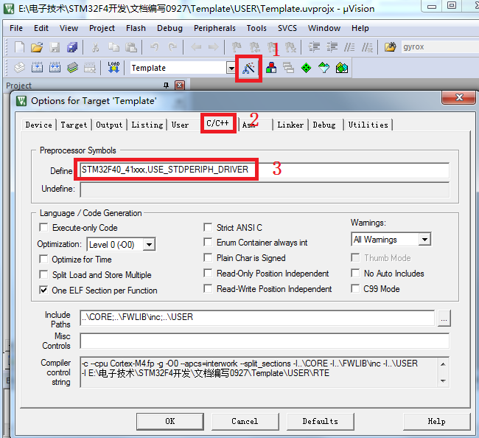
Task: Toggle Split Load and Store Multiple
Action: point(43,274)
